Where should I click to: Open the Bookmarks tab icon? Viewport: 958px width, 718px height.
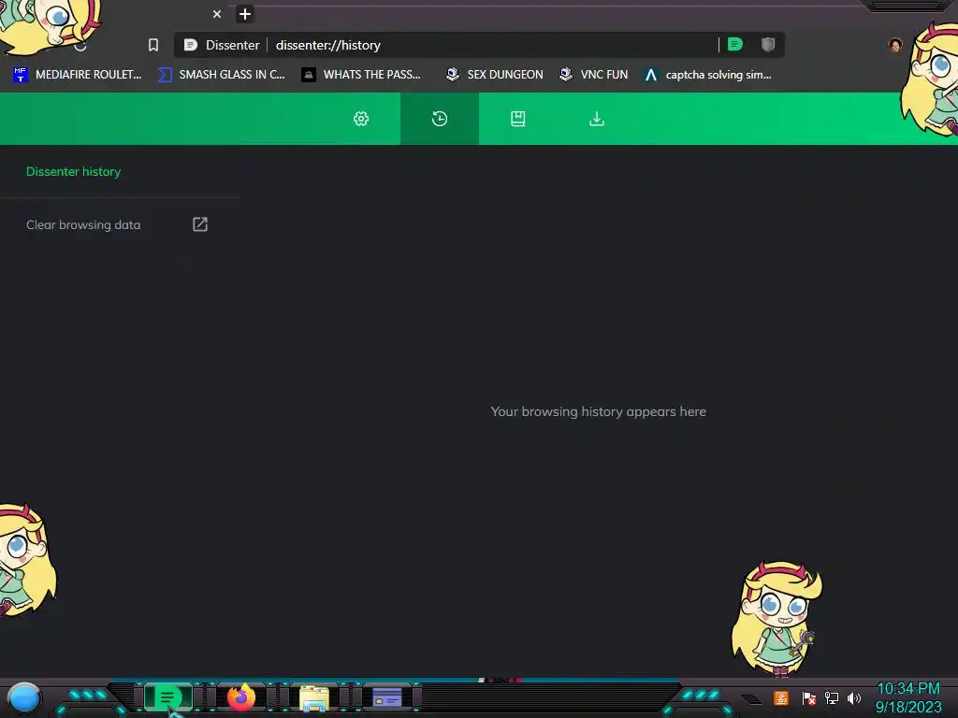518,119
